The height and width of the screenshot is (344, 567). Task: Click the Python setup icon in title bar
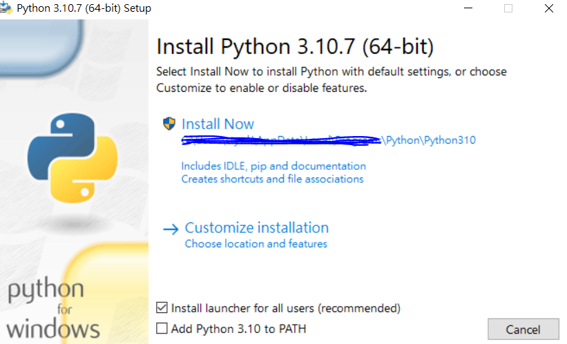[x=6, y=8]
